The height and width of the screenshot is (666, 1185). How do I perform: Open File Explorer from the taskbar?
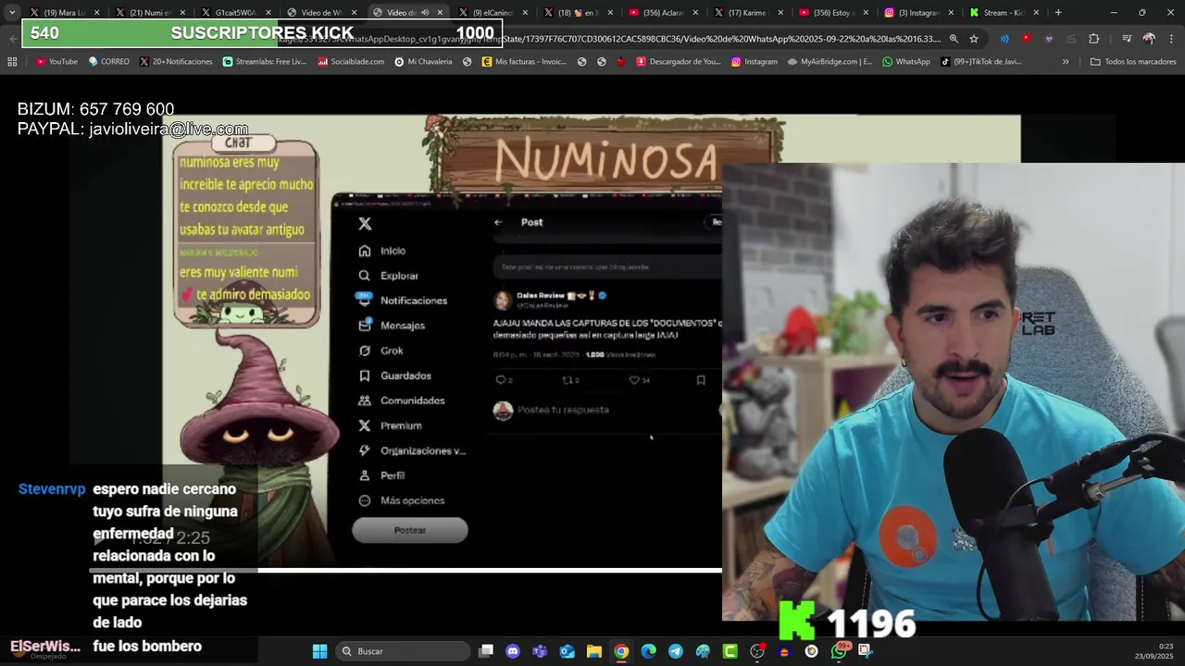pos(593,651)
